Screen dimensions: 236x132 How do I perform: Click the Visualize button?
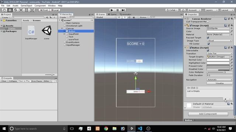pos(219,83)
